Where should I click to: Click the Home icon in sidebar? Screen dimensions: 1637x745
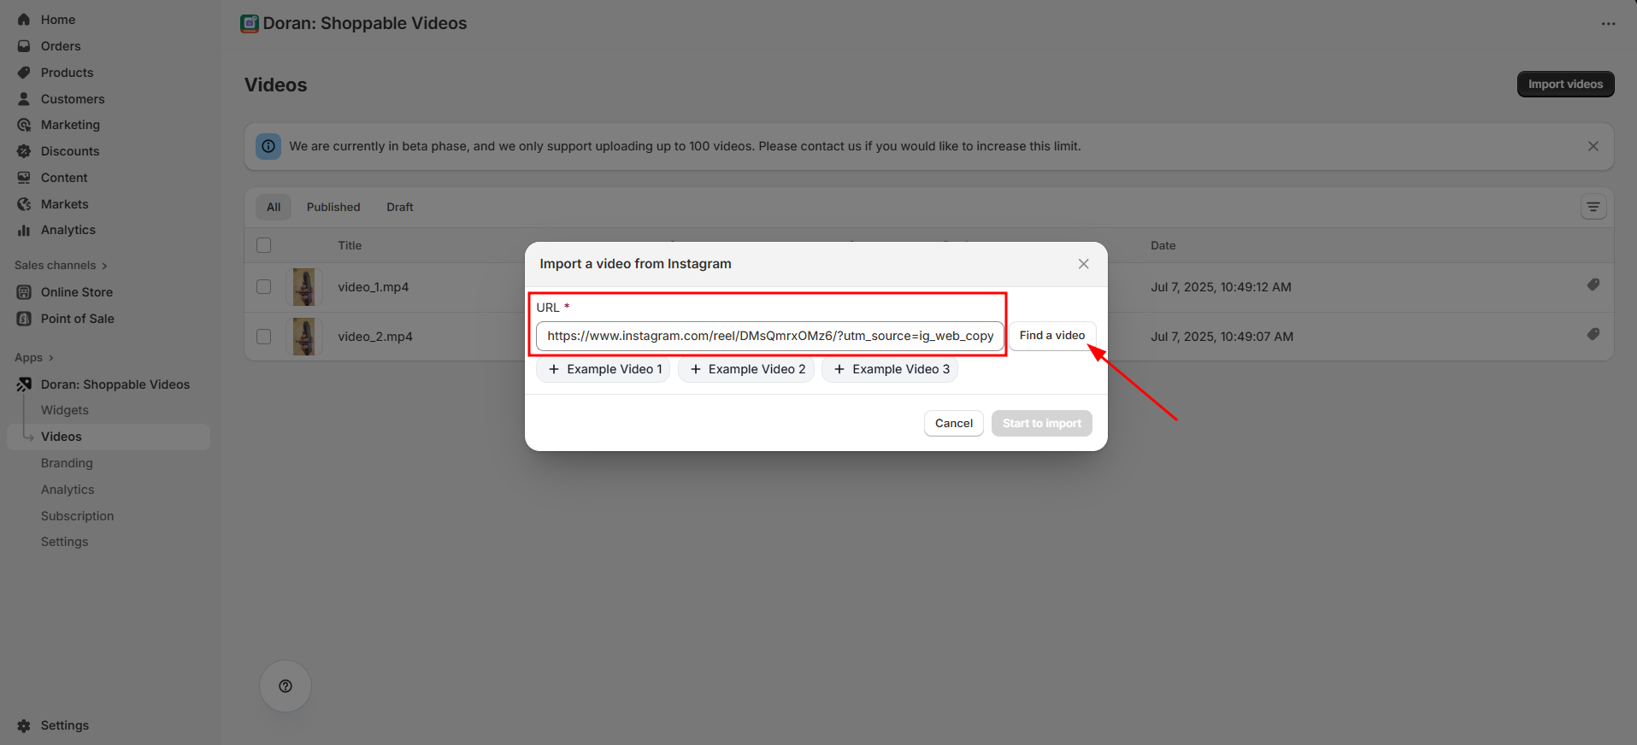(24, 20)
